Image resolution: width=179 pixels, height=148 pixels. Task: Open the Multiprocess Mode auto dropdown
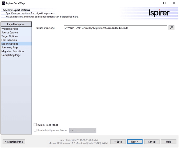[x=83, y=130]
